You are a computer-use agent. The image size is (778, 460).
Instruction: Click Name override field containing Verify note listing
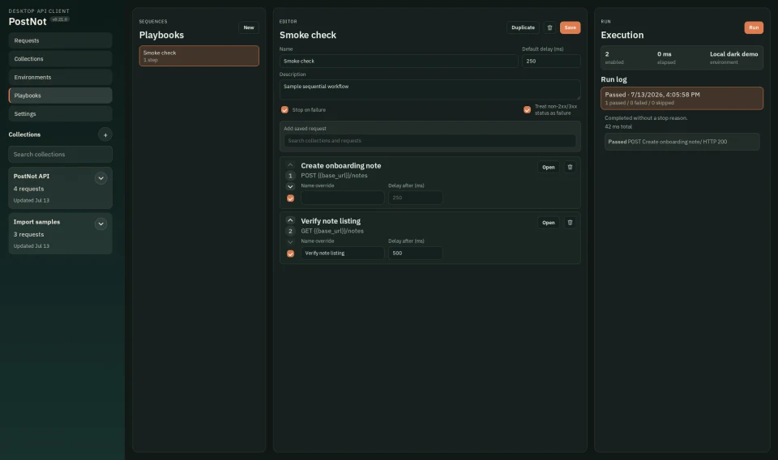coord(342,253)
